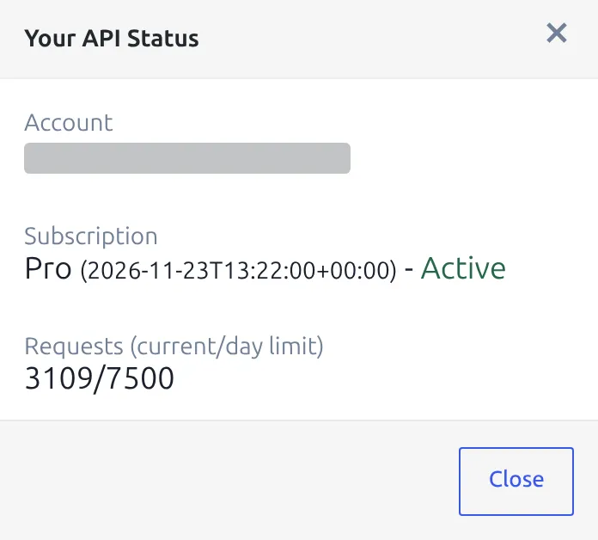Select the 'Subscription' field label
The height and width of the screenshot is (540, 598).
pyautogui.click(x=91, y=236)
